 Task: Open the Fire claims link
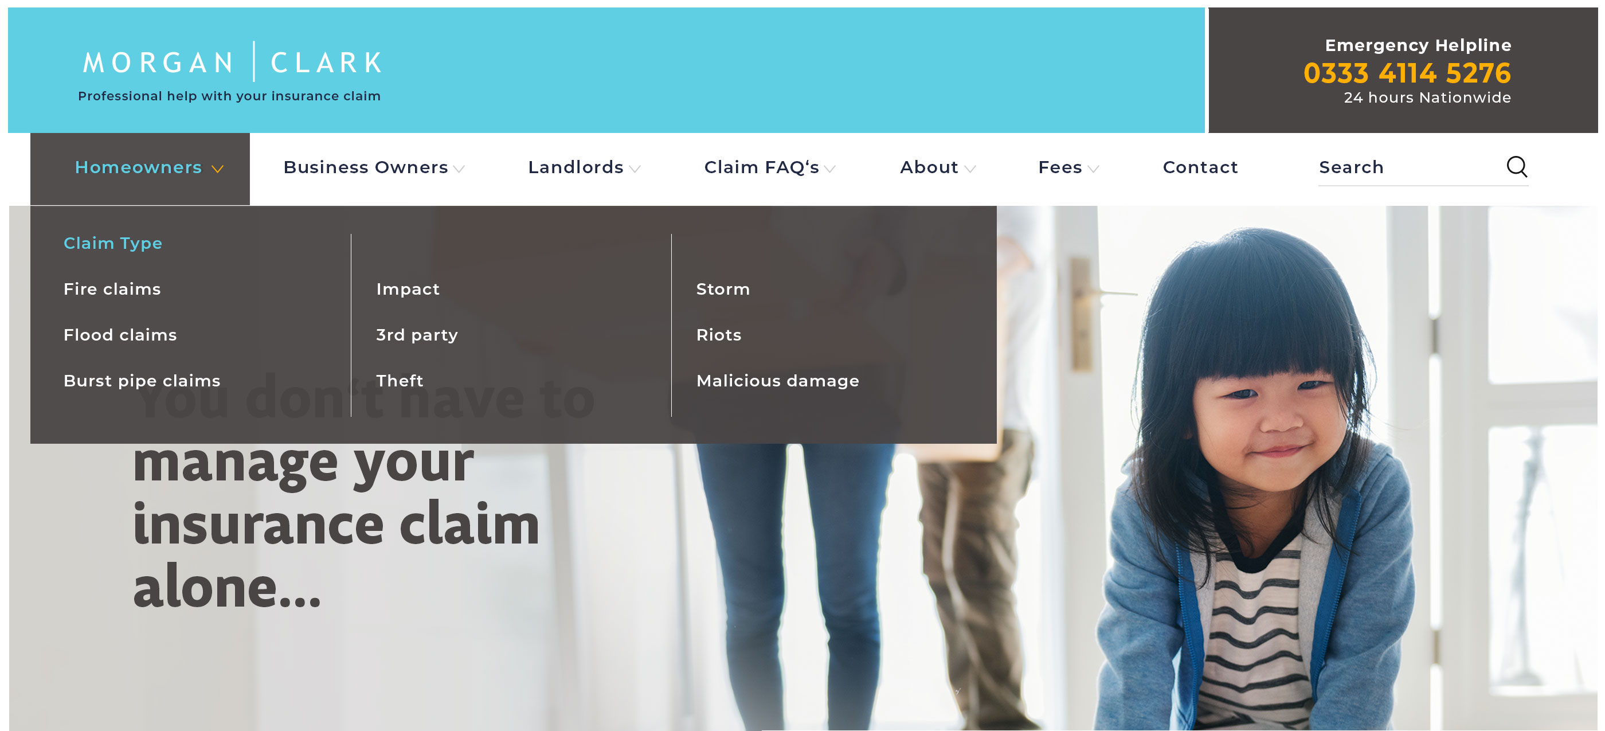pos(112,289)
